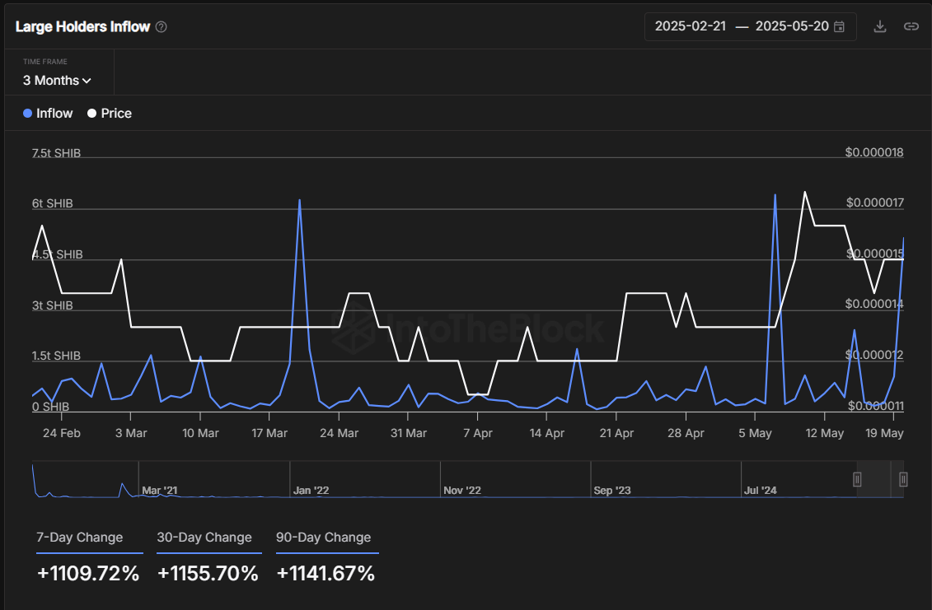Viewport: 932px width, 610px height.
Task: Click the start date 2025-02-21
Action: [691, 26]
